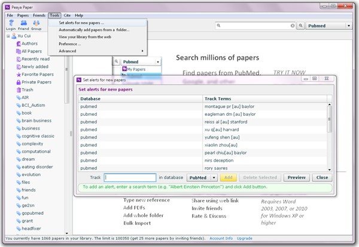Select the eagleman dm [au] baylor row
The width and height of the screenshot is (359, 247).
pyautogui.click(x=203, y=115)
